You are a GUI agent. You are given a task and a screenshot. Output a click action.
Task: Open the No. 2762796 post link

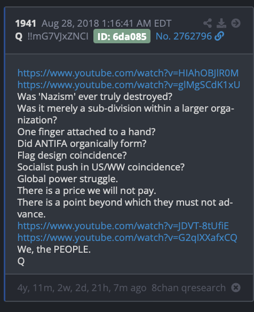coord(184,36)
